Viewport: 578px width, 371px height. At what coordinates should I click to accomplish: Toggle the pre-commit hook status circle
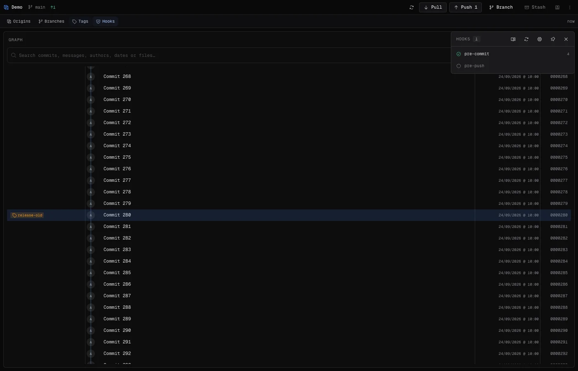[x=459, y=54]
